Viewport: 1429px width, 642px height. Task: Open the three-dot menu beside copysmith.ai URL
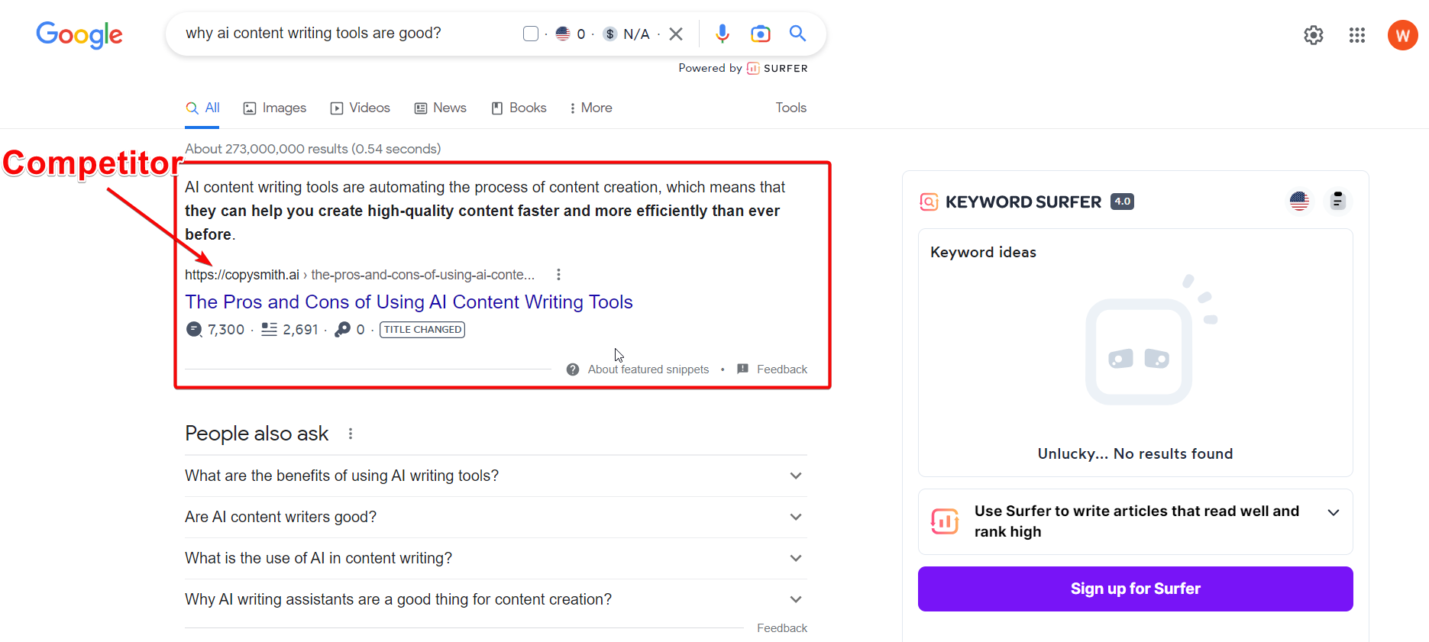558,274
